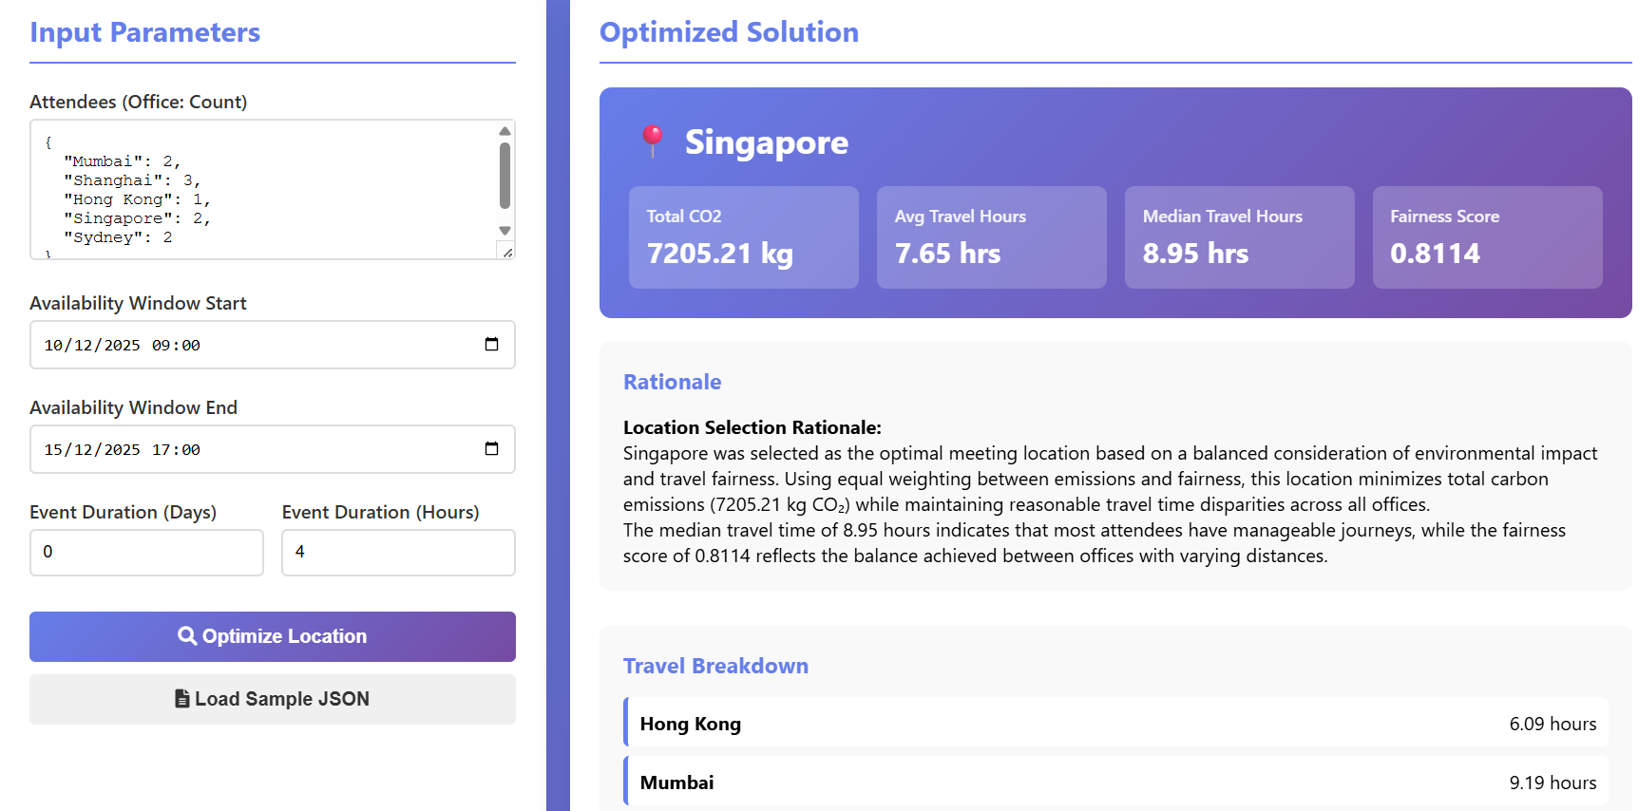
Task: Select the Total CO2 7205.21 kg card
Action: 744,237
